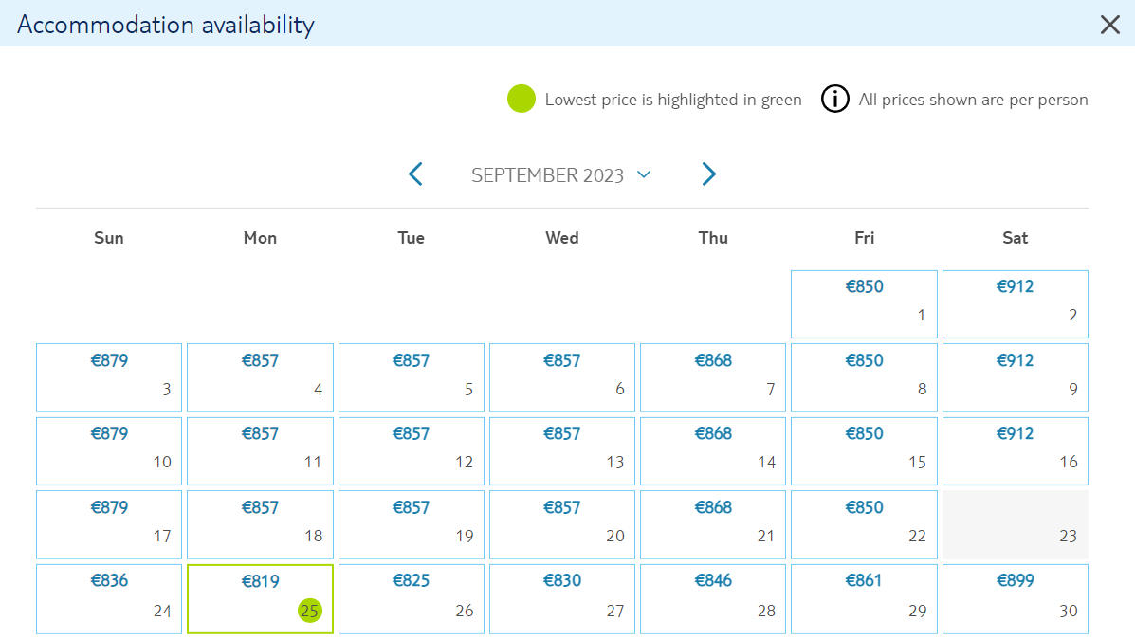This screenshot has width=1135, height=640.
Task: Click the per-person price info icon
Action: click(834, 100)
